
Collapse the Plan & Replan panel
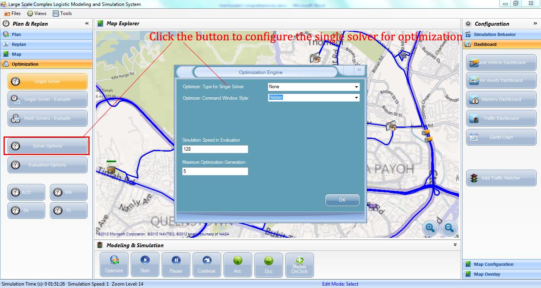87,24
